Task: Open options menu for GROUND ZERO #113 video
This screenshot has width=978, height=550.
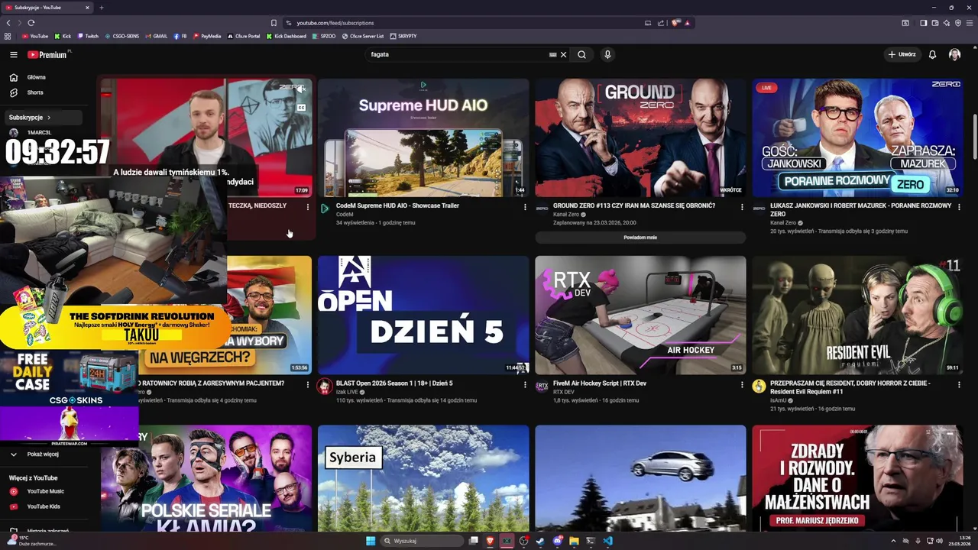Action: click(742, 207)
